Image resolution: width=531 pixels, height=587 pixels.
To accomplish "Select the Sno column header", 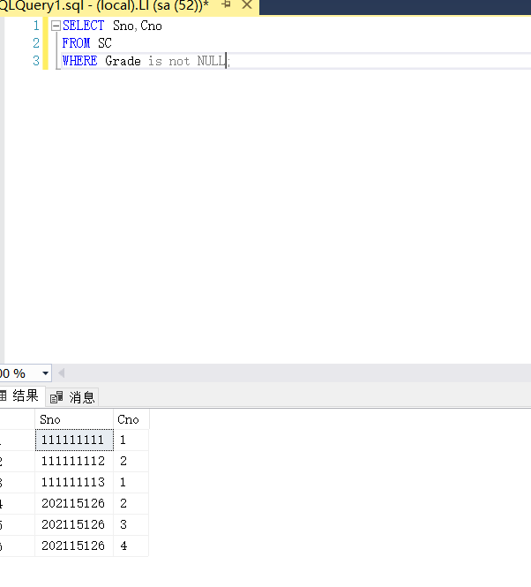I will pyautogui.click(x=74, y=419).
